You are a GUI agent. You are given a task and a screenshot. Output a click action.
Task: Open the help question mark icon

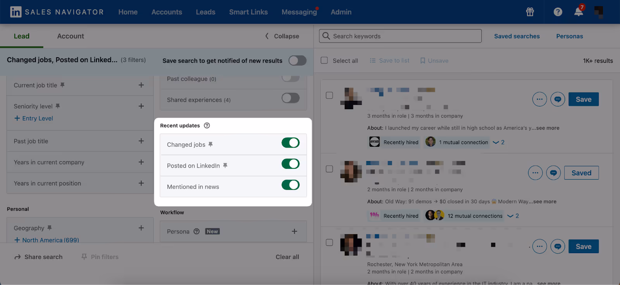click(558, 12)
